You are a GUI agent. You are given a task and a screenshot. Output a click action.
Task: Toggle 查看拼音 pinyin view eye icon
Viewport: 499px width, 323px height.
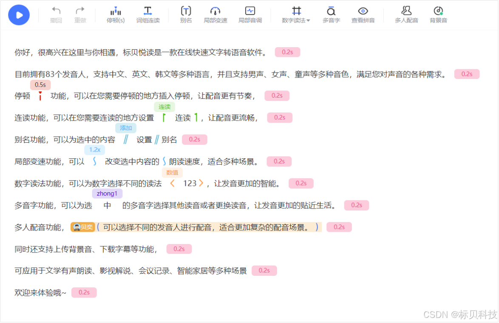click(363, 15)
